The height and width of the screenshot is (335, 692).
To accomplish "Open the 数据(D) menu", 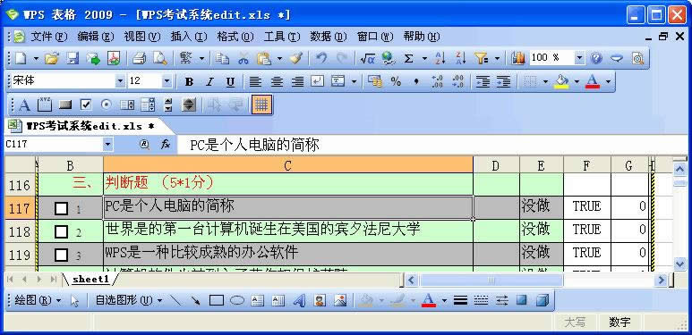I will coord(329,37).
